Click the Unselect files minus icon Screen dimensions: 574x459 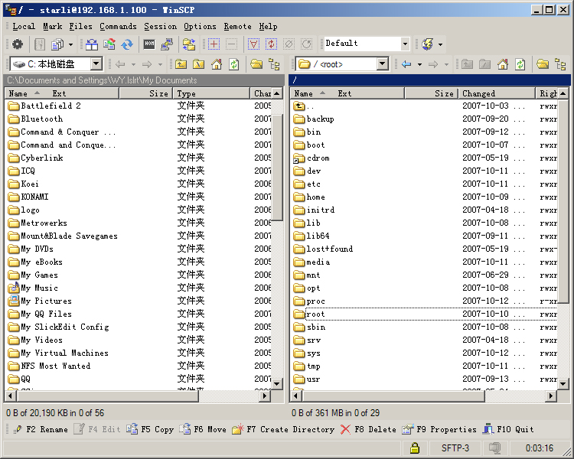click(x=231, y=44)
